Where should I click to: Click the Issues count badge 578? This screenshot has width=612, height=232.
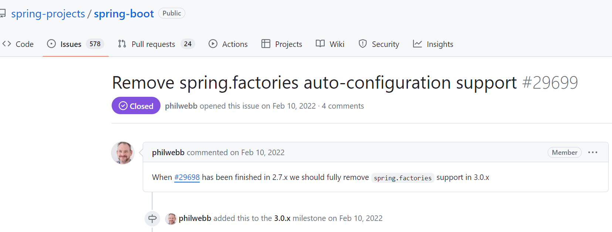coord(95,44)
